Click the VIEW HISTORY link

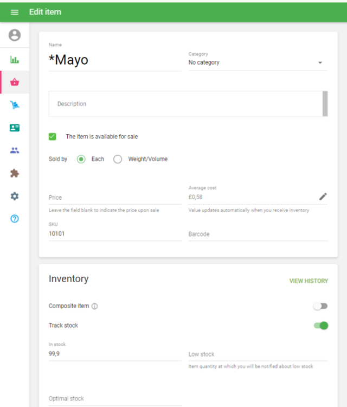[x=309, y=281]
